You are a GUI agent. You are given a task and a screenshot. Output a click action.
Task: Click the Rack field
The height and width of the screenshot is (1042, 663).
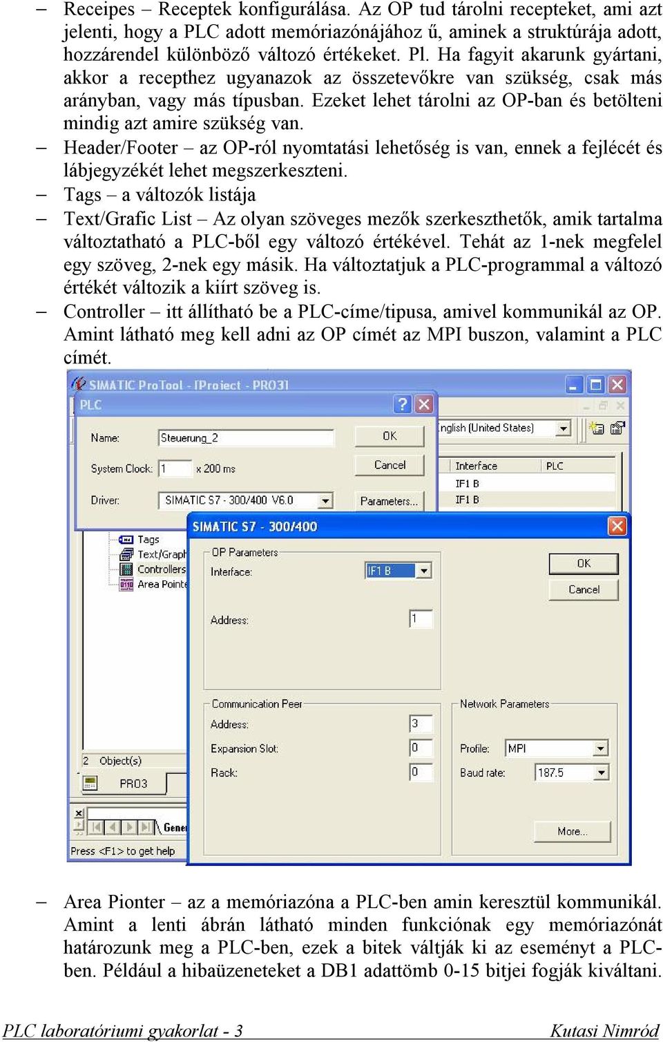[x=421, y=772]
